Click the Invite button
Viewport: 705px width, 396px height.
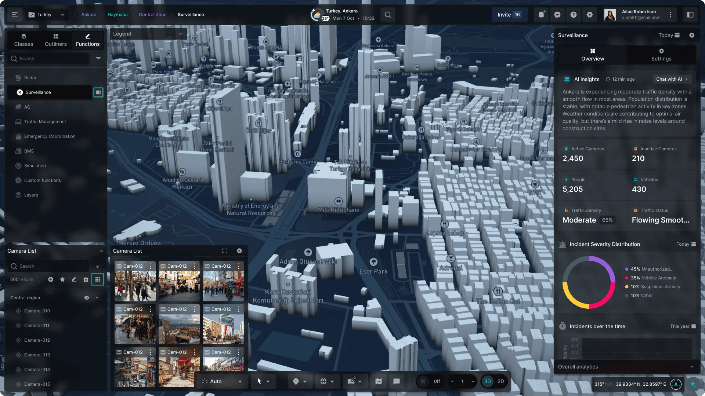tap(509, 15)
